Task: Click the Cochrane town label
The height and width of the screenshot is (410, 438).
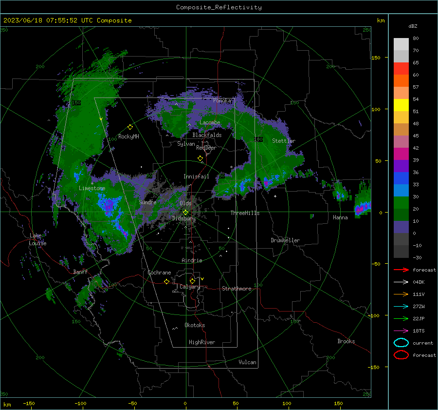Action: click(159, 273)
